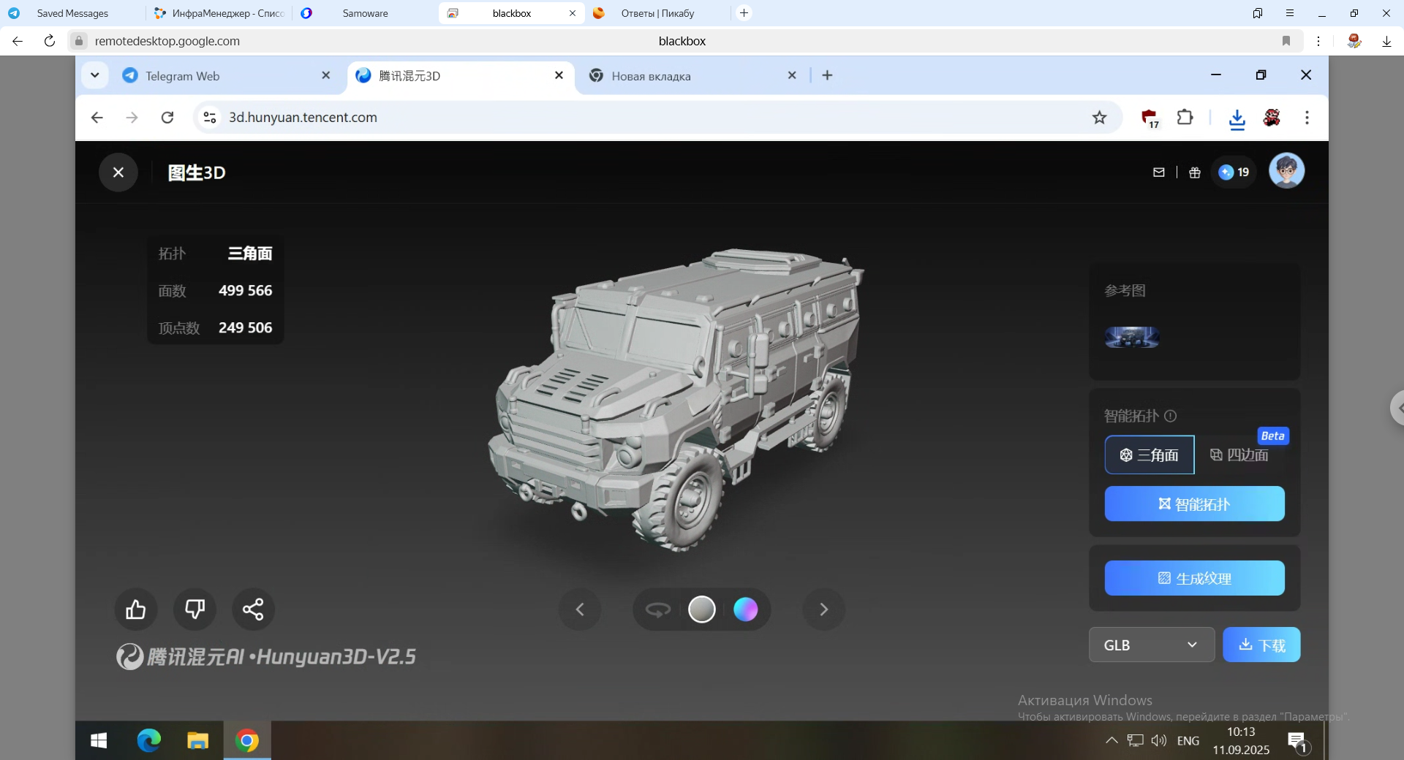The image size is (1404, 760).
Task: Open the gift rewards icon
Action: coord(1195,172)
